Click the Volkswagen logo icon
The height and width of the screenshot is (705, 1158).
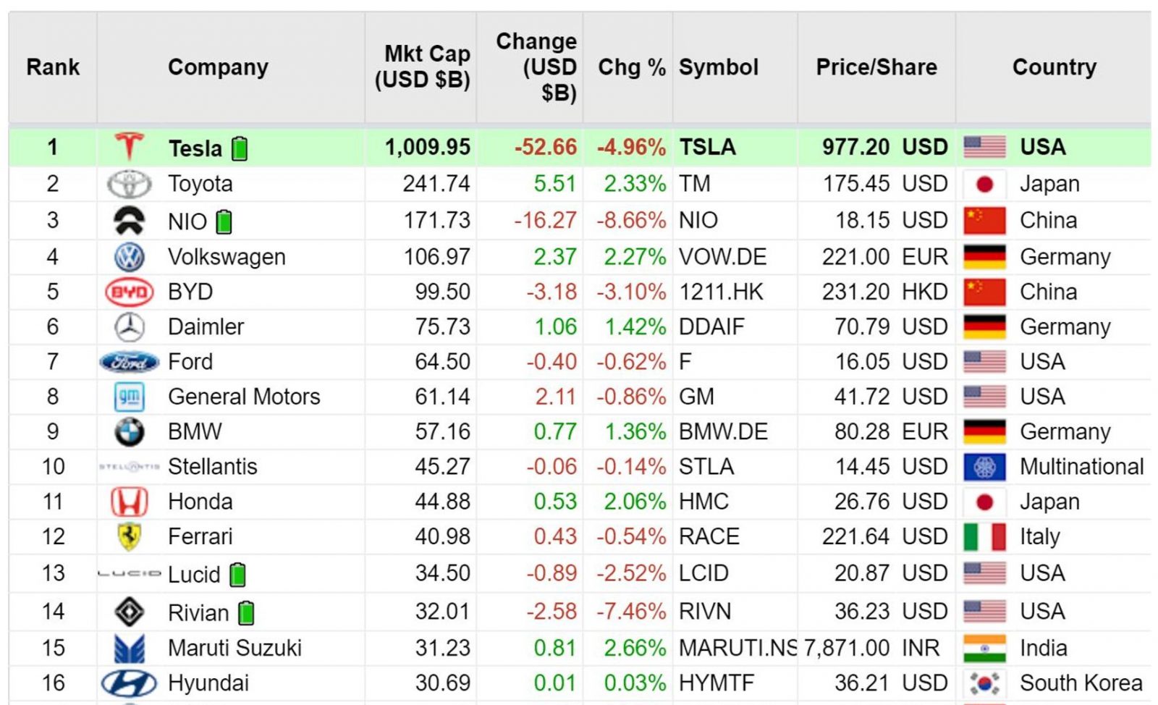(129, 257)
